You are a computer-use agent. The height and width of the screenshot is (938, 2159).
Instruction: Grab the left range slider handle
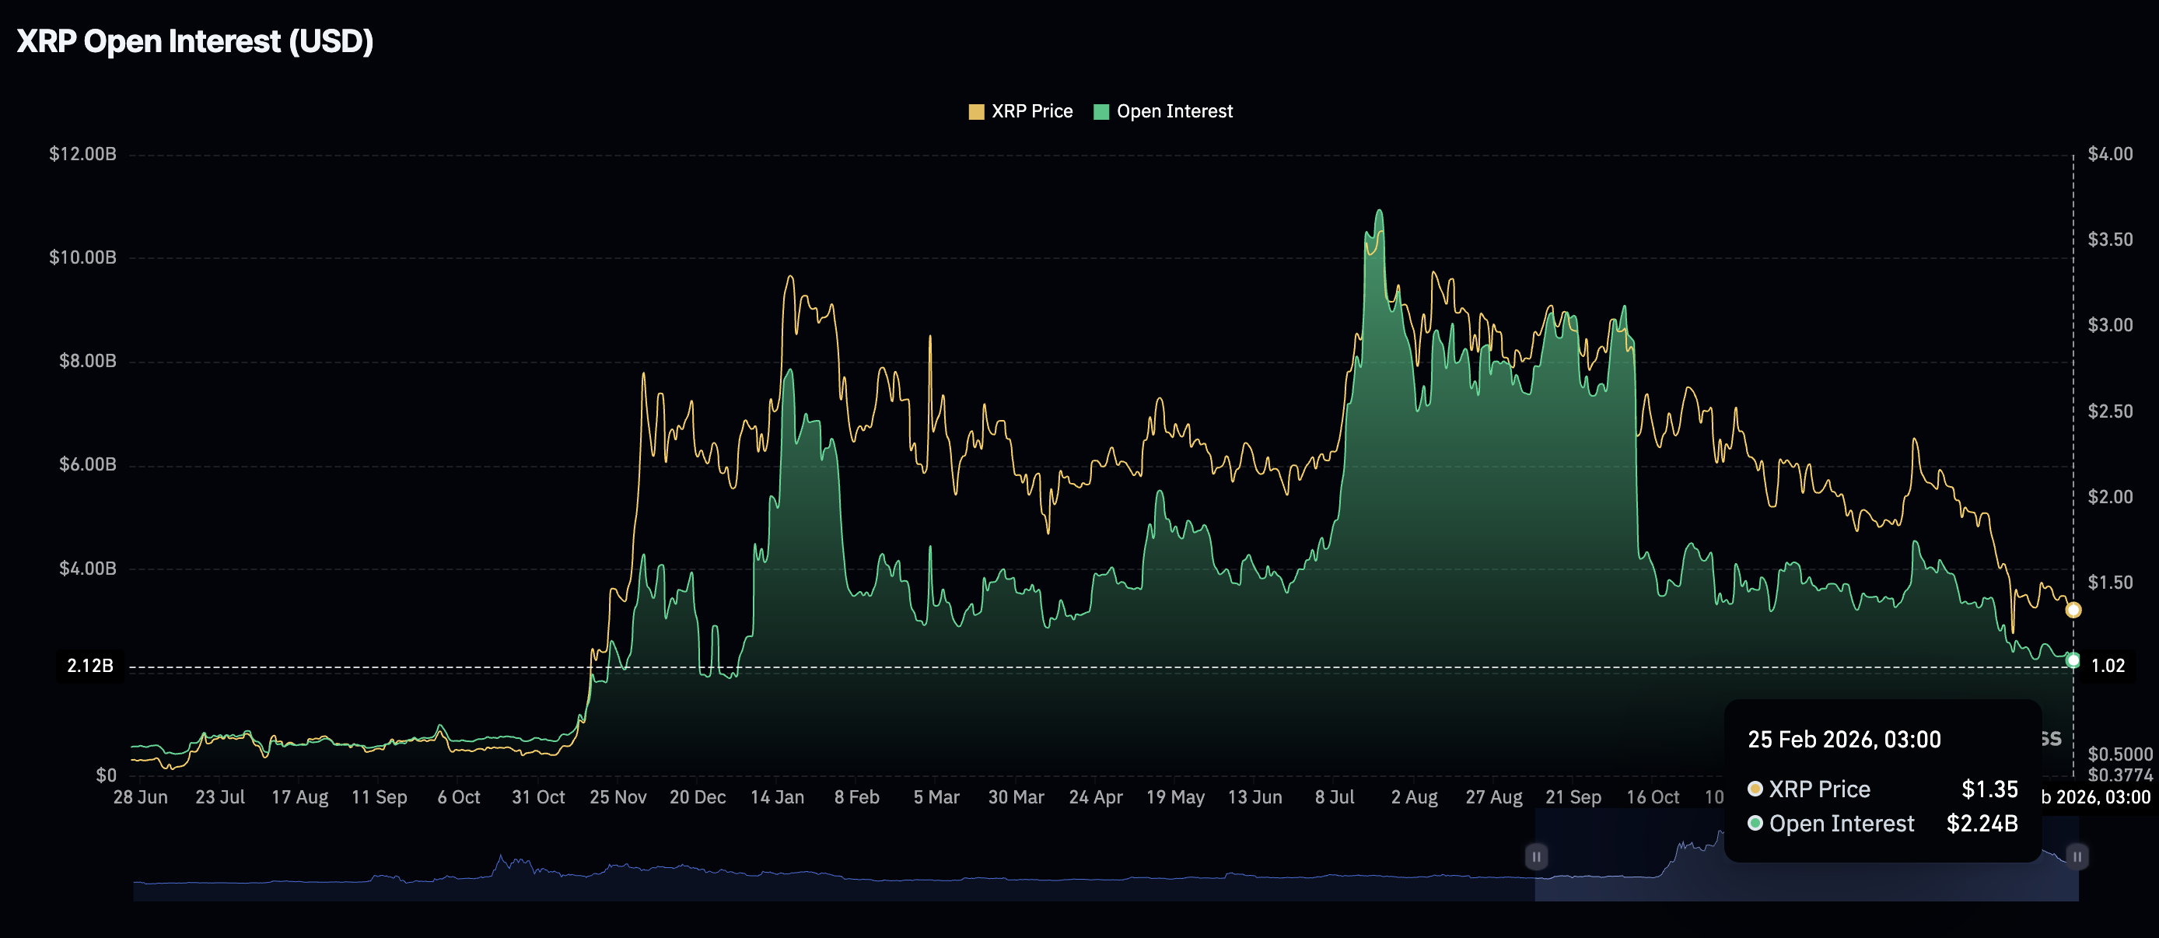(1535, 856)
